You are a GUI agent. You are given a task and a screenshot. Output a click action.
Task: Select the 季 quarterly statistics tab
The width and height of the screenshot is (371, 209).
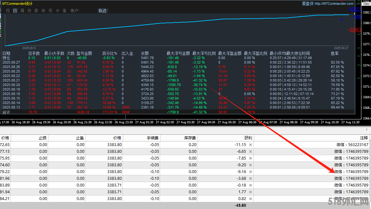tap(36, 11)
